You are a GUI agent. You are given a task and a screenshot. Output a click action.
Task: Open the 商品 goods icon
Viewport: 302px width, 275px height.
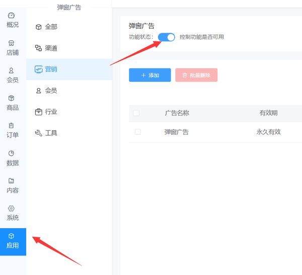coord(12,98)
